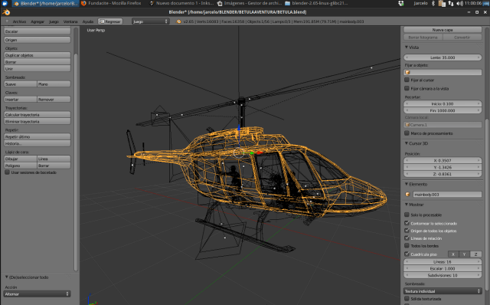Open the Juego engine dropdown
The width and height of the screenshot is (490, 305).
coord(150,21)
